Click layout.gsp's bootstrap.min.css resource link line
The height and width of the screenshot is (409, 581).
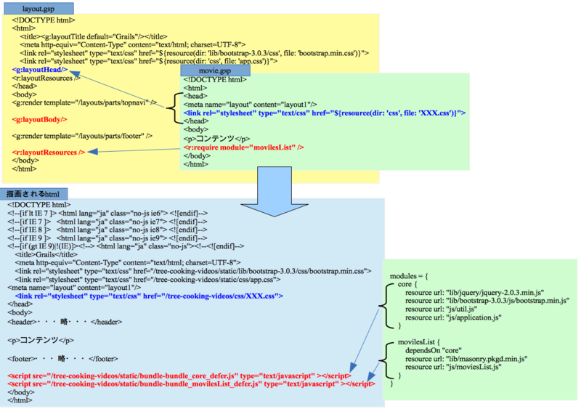(194, 53)
